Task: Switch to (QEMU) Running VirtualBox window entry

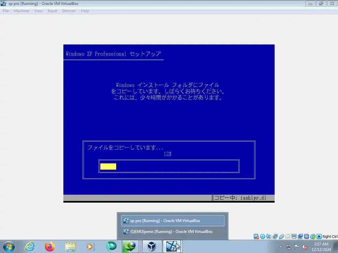Action: coord(173,232)
